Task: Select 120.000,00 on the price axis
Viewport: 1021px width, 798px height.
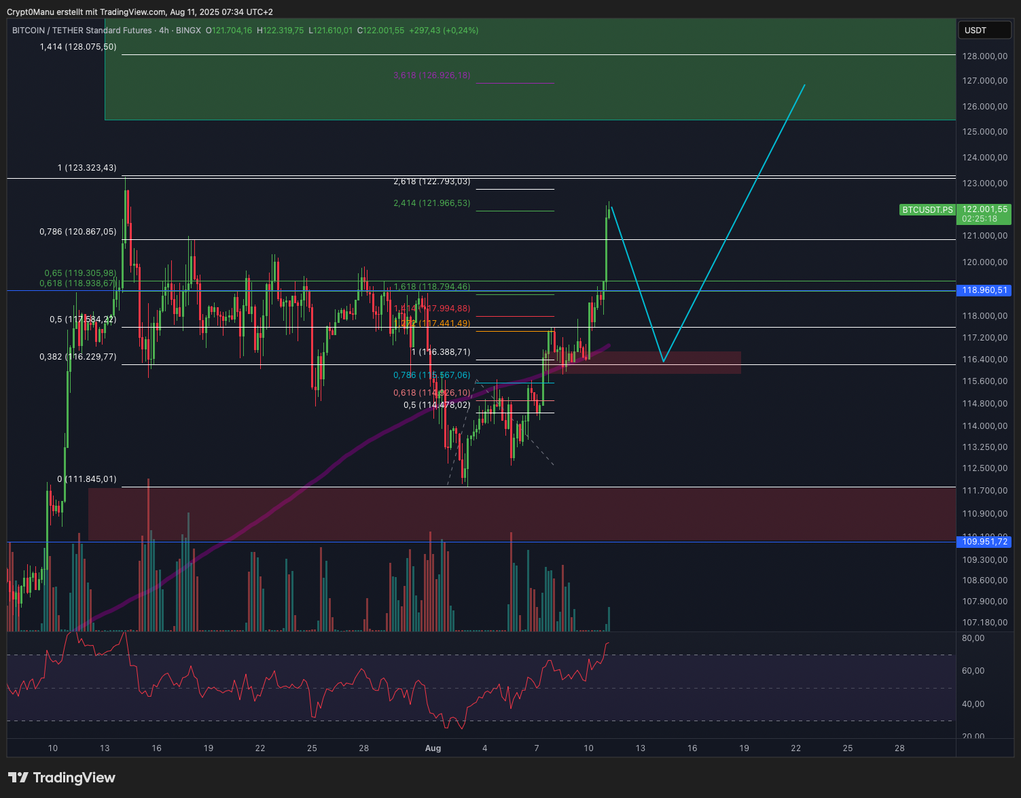Action: [x=984, y=262]
